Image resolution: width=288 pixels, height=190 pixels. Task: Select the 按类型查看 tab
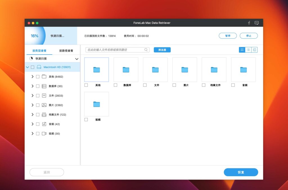[39, 50]
